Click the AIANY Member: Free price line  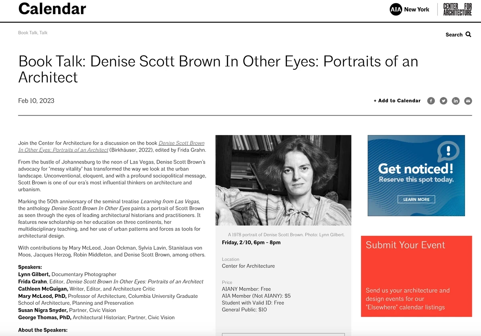pyautogui.click(x=247, y=289)
